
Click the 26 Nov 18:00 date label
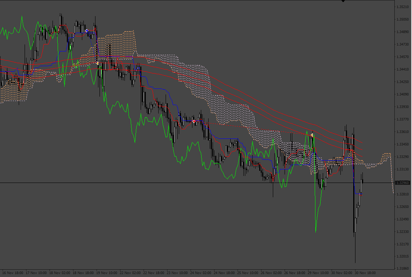(x=295, y=273)
